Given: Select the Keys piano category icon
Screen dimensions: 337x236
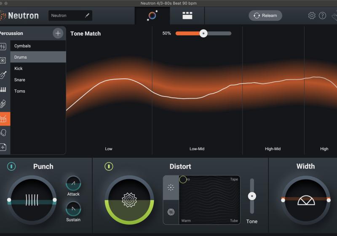Looking at the screenshot, I should click(3, 89).
